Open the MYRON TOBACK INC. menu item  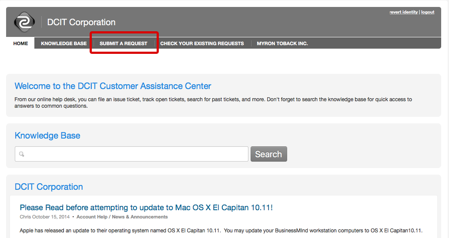pos(282,43)
